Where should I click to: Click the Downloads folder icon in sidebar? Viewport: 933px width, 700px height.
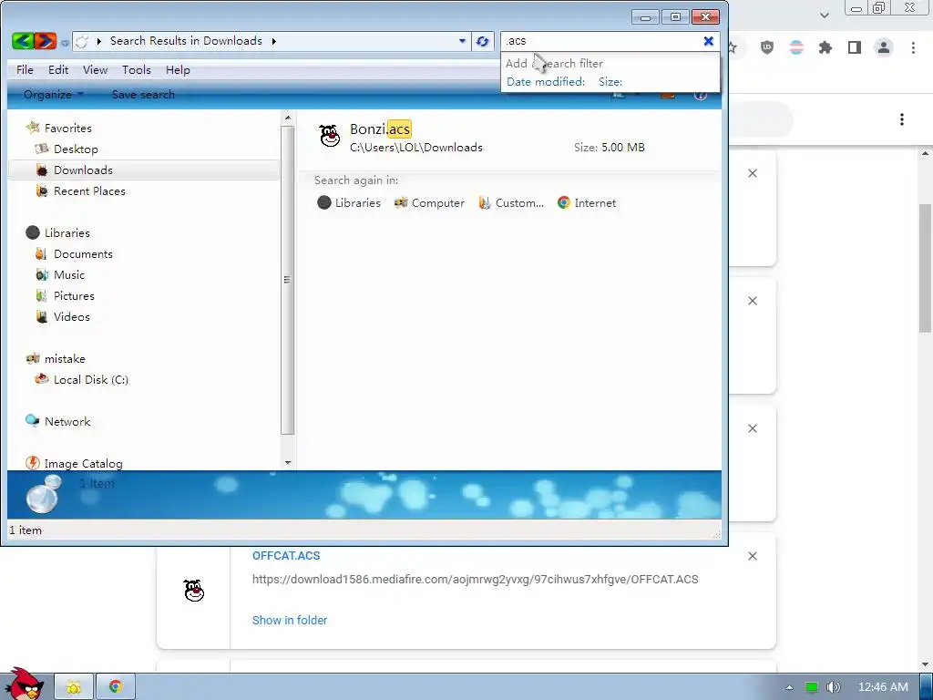42,170
